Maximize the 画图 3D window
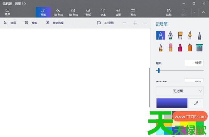The width and height of the screenshot is (209, 137). pos(194,3)
